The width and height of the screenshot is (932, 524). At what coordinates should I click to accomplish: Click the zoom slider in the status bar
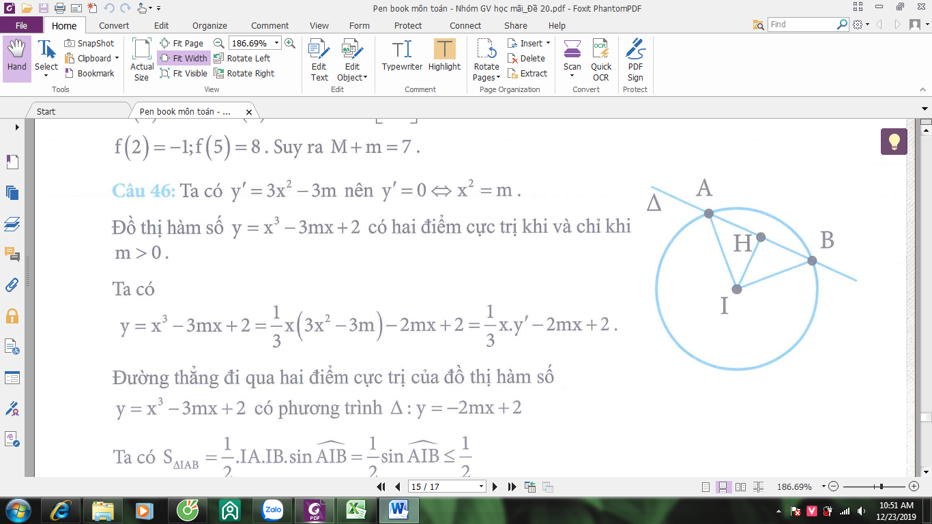click(873, 486)
